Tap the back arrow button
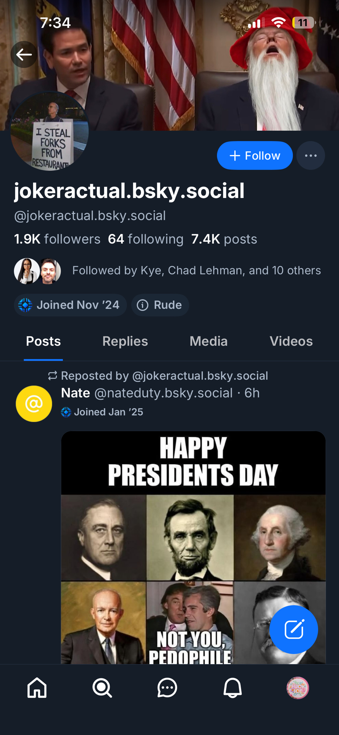The width and height of the screenshot is (339, 735). [x=24, y=55]
